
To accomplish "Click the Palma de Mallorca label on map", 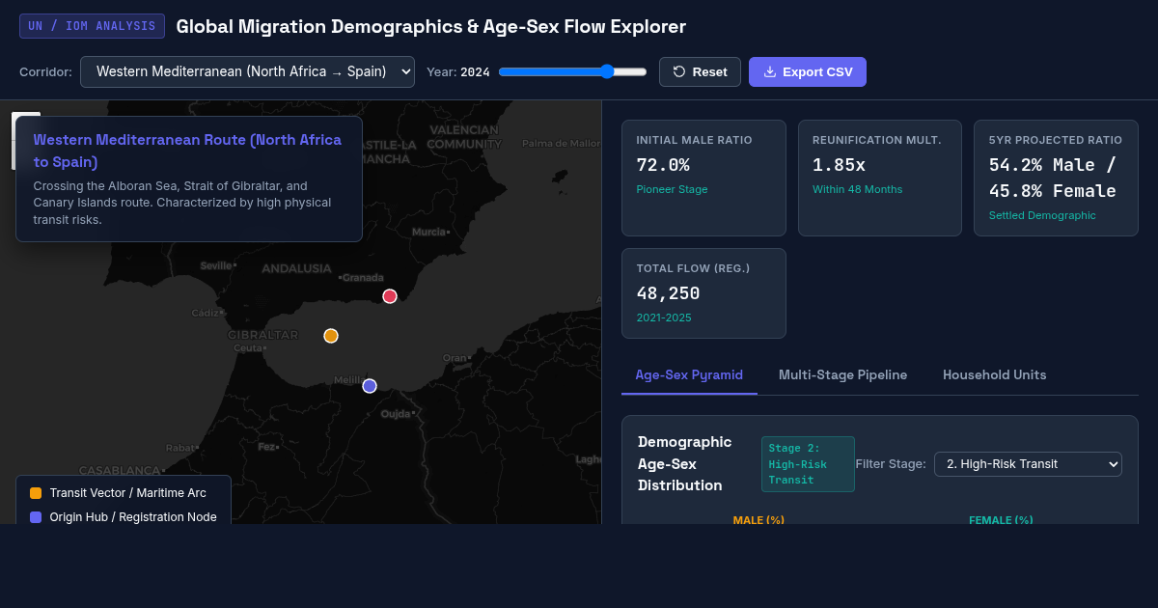I will point(561,144).
